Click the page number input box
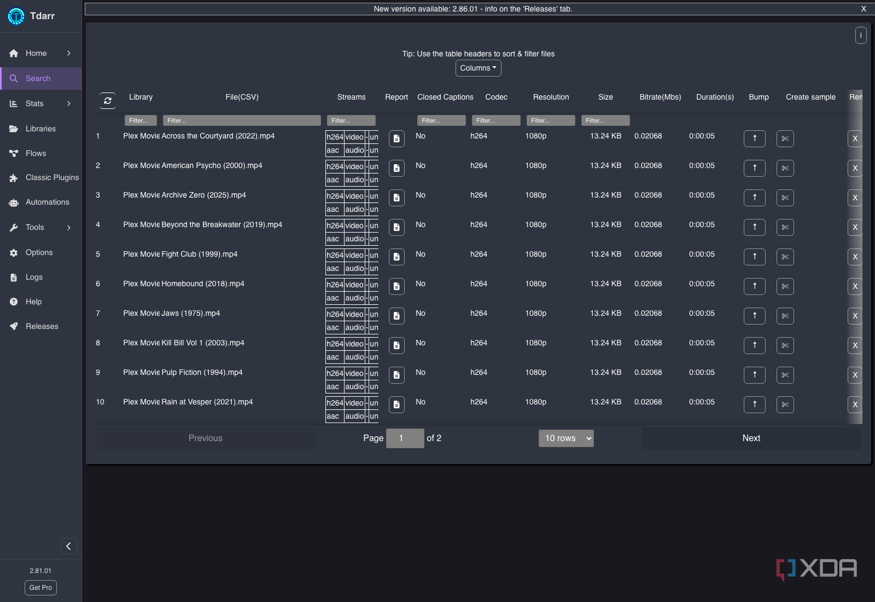This screenshot has width=875, height=602. 405,438
